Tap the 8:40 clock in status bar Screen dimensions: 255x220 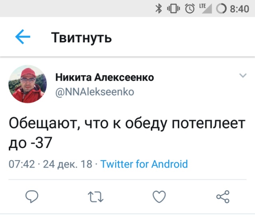tap(239, 8)
